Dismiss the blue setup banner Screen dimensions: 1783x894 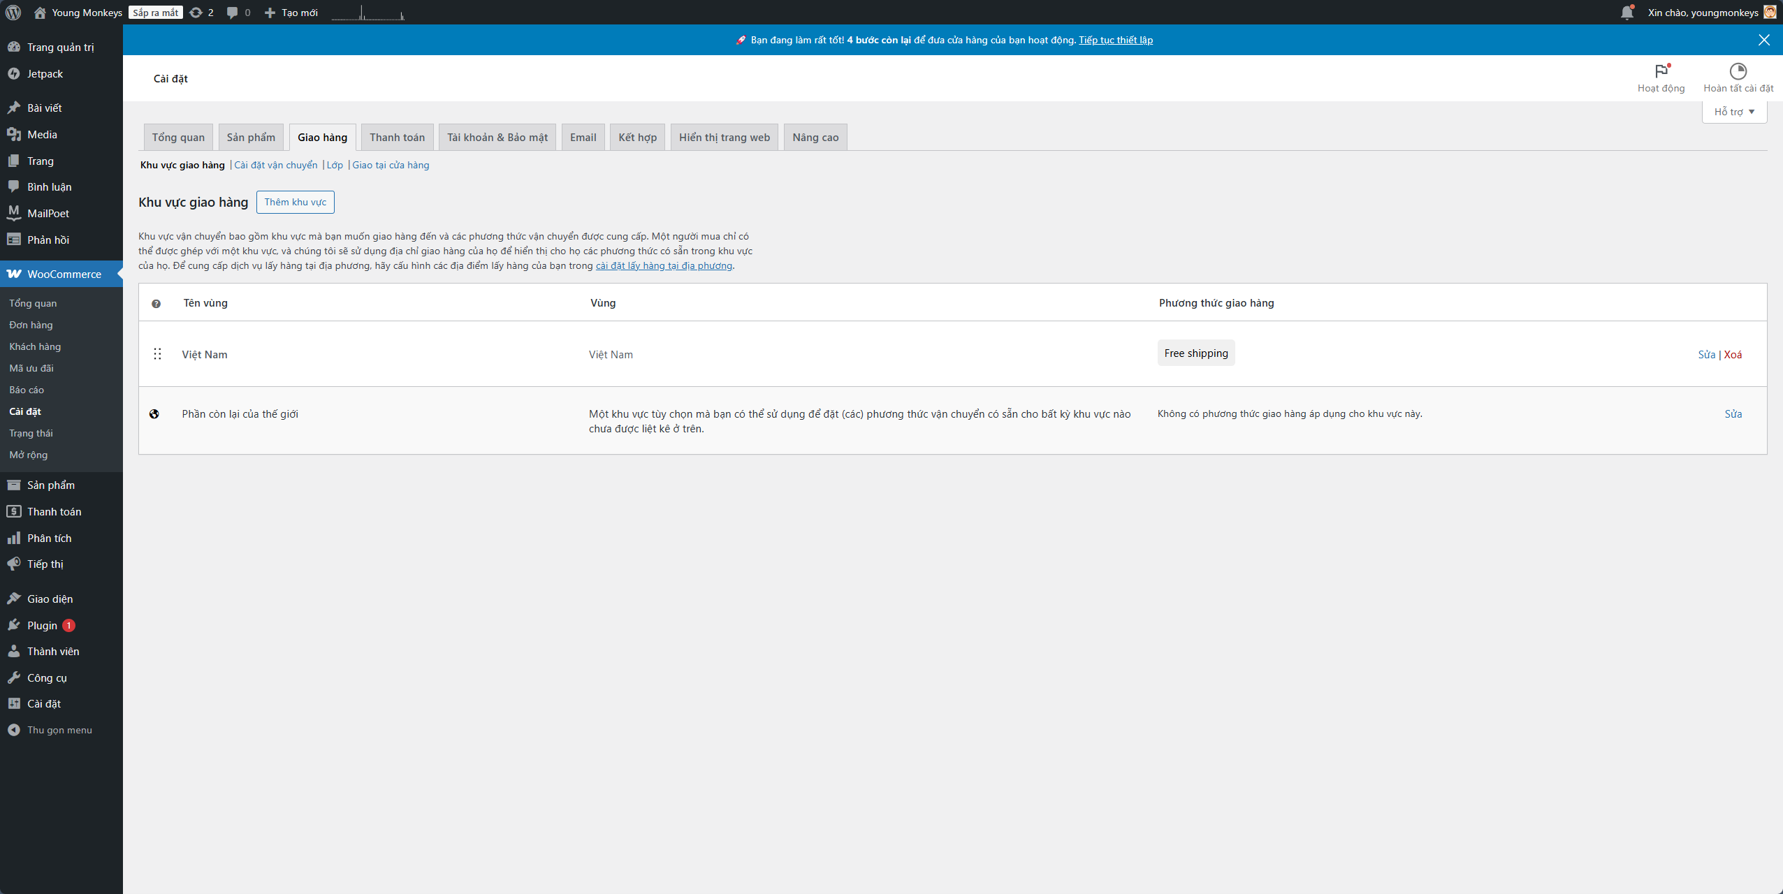coord(1764,40)
